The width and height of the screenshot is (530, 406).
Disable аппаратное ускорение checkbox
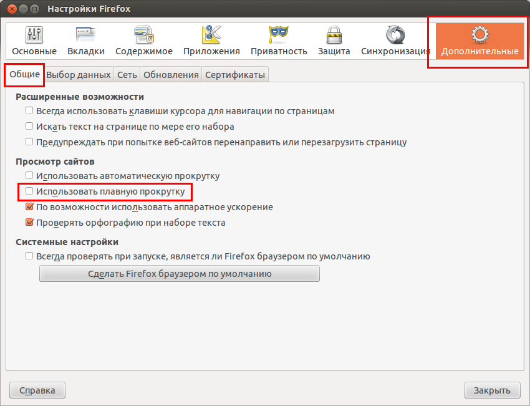(x=29, y=206)
